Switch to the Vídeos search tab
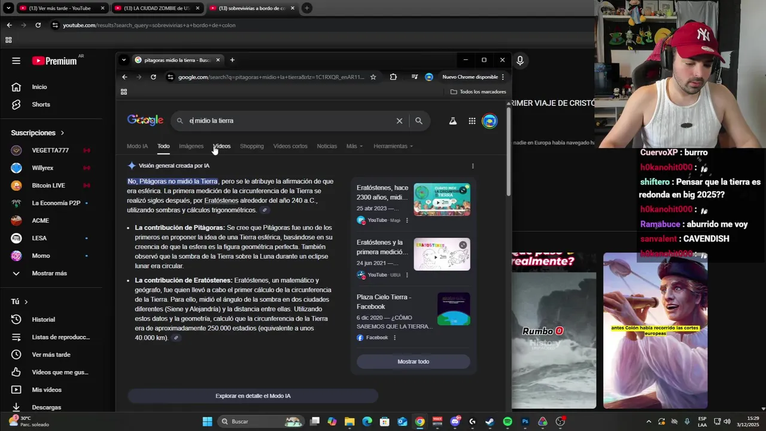The height and width of the screenshot is (431, 766). [222, 146]
